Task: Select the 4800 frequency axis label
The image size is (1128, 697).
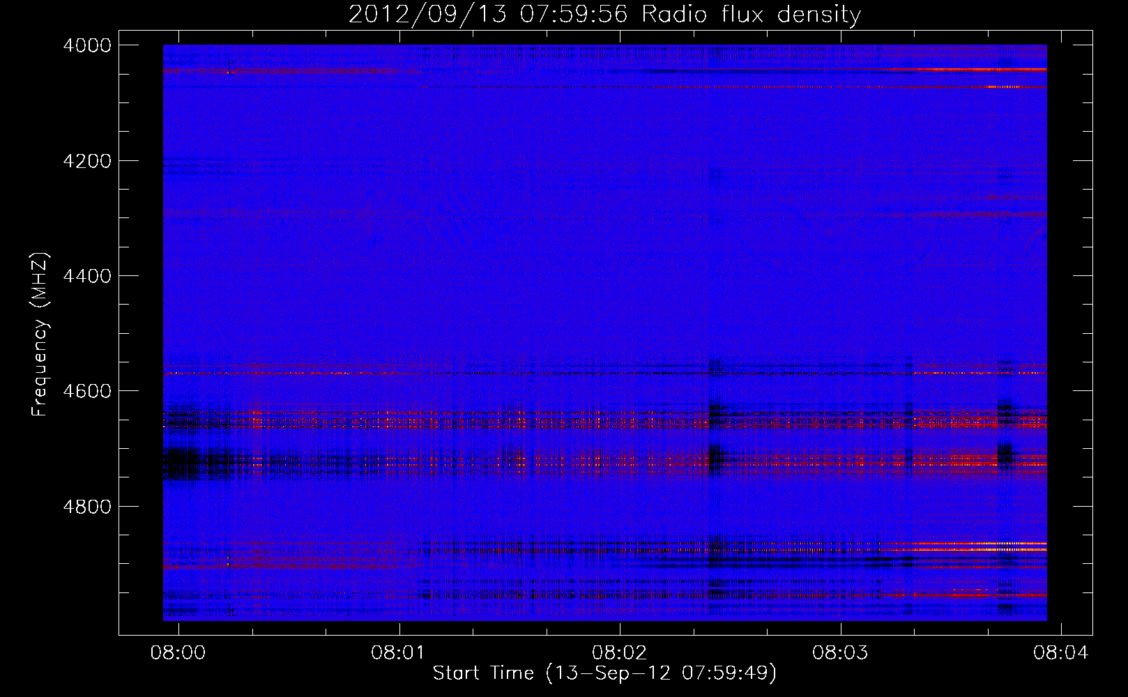Action: point(86,507)
